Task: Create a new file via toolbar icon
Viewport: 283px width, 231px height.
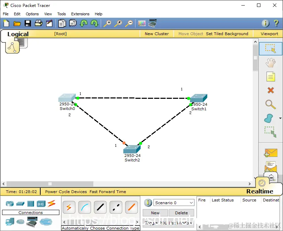Action: [x=6, y=24]
